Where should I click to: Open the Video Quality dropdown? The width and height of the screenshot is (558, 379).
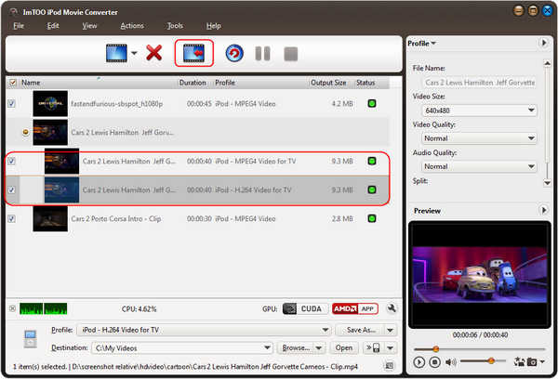(479, 138)
